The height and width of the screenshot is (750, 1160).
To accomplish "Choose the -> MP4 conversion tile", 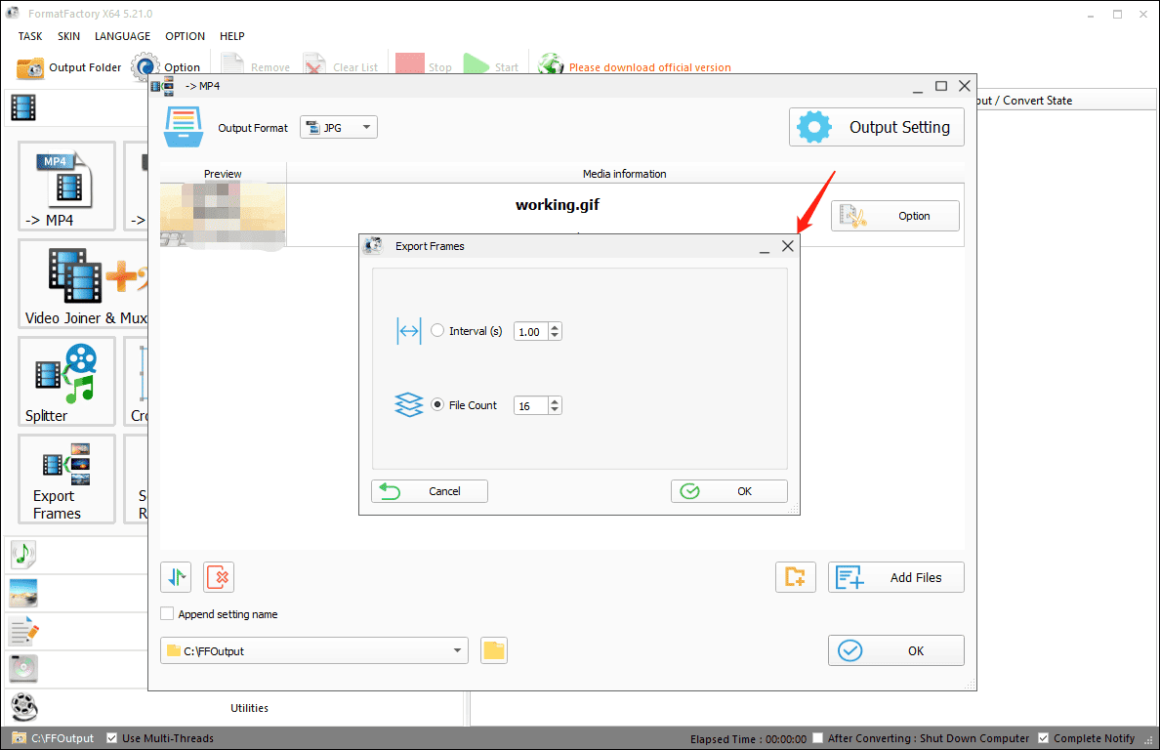I will 66,186.
